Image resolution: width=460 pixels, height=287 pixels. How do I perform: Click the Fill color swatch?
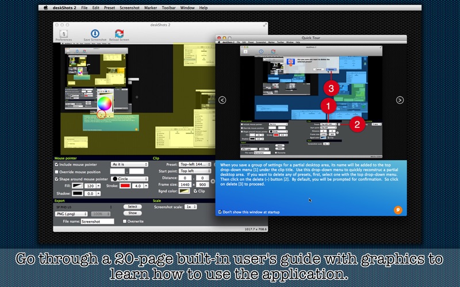pos(78,186)
